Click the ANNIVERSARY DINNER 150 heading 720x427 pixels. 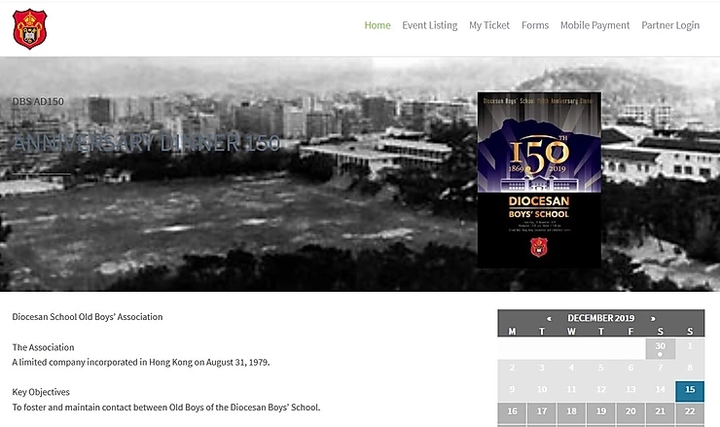146,143
